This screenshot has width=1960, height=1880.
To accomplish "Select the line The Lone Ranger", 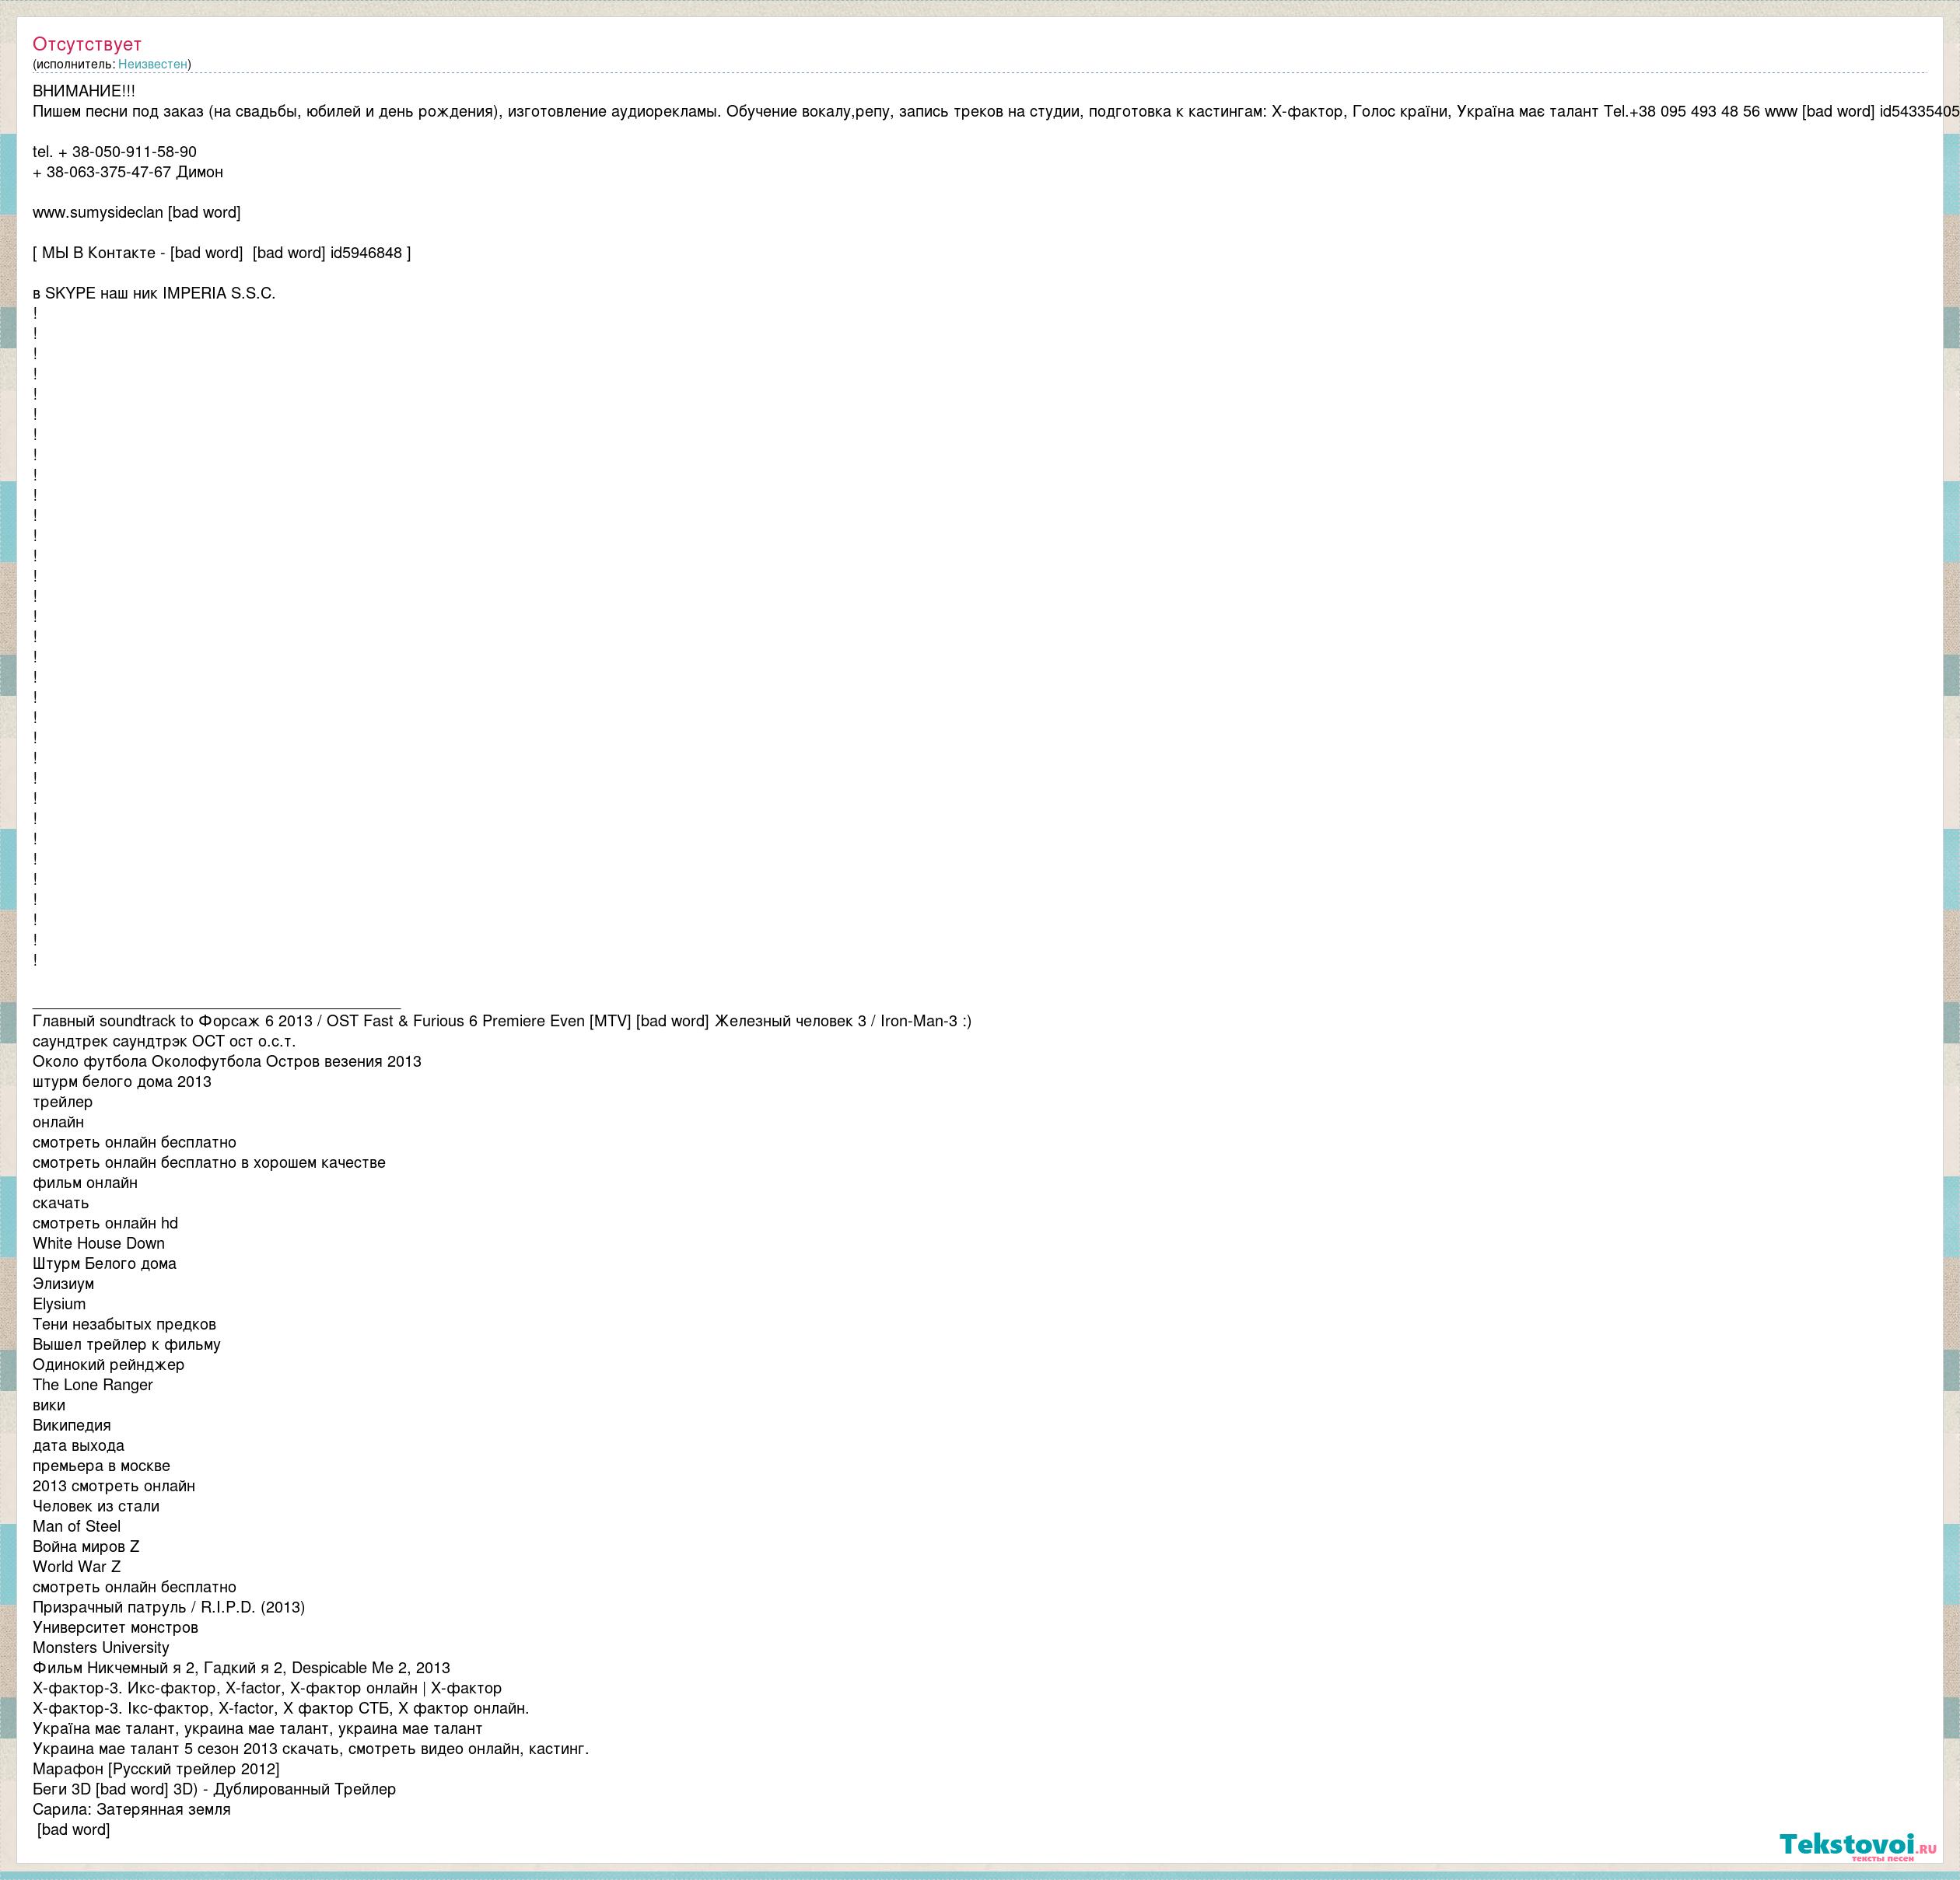I will [93, 1384].
